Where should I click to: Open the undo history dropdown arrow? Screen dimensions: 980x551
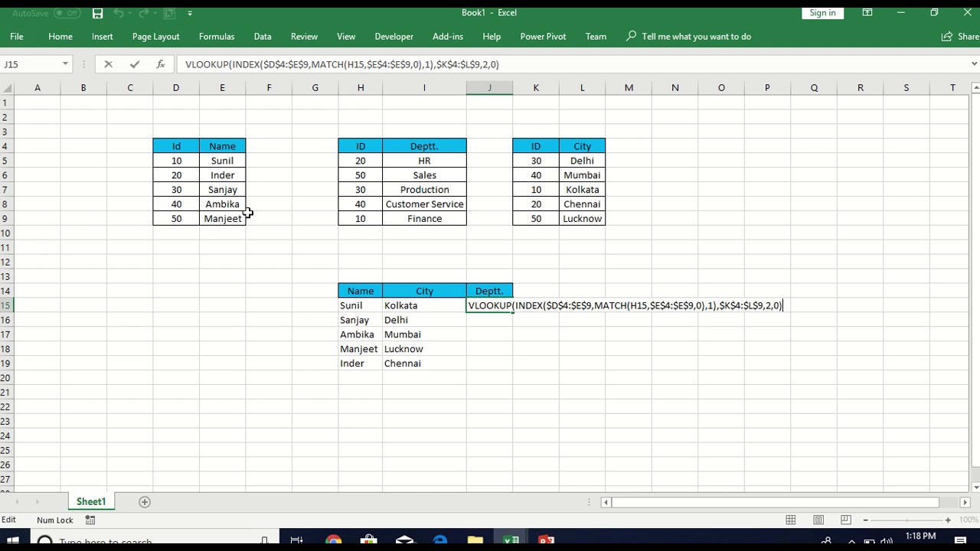(x=131, y=13)
